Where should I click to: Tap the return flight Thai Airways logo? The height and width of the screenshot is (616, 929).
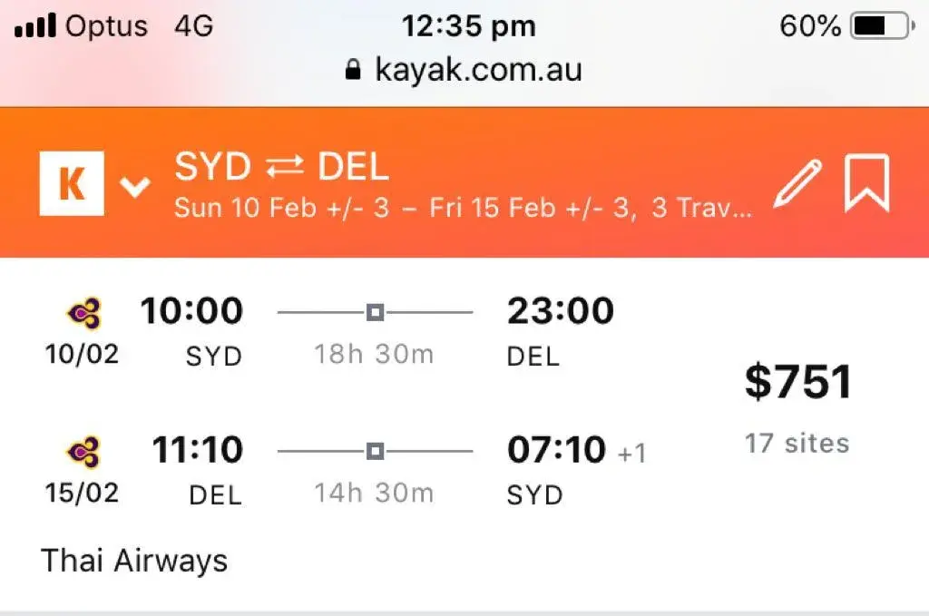pos(83,452)
